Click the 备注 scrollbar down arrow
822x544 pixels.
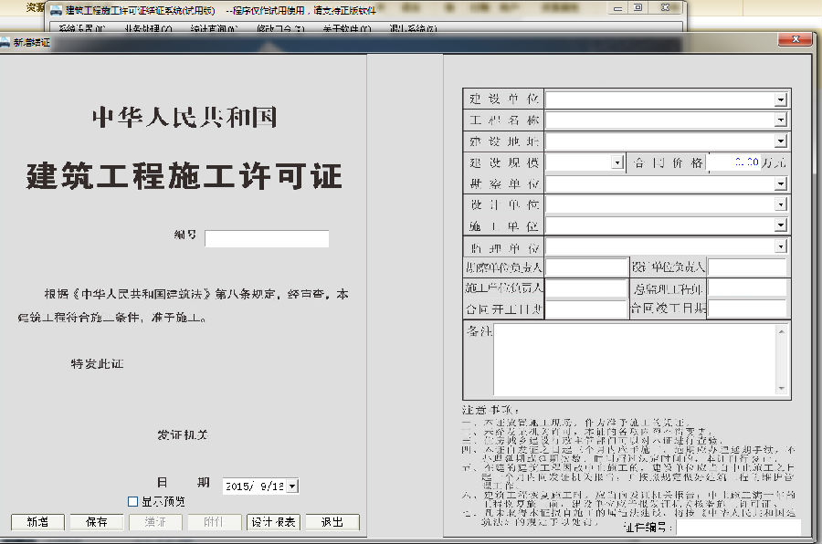781,388
